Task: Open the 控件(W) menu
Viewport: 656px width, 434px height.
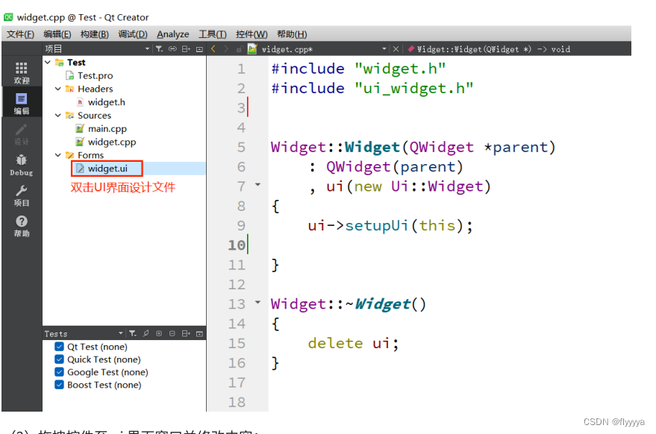Action: 252,34
